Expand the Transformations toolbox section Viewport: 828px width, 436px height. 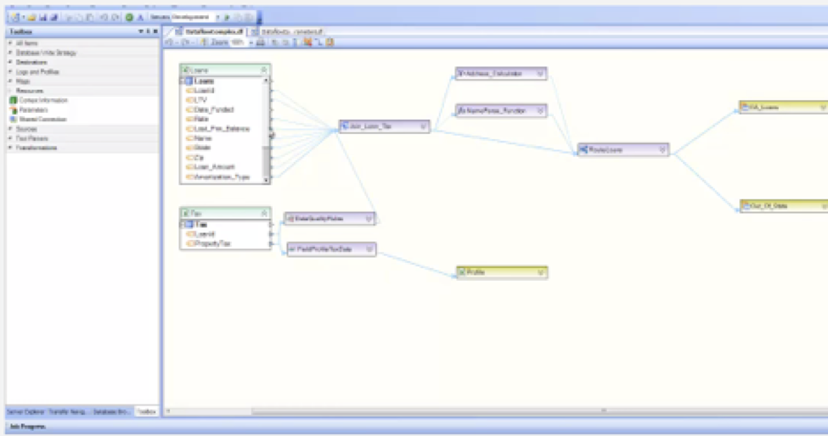pyautogui.click(x=10, y=148)
